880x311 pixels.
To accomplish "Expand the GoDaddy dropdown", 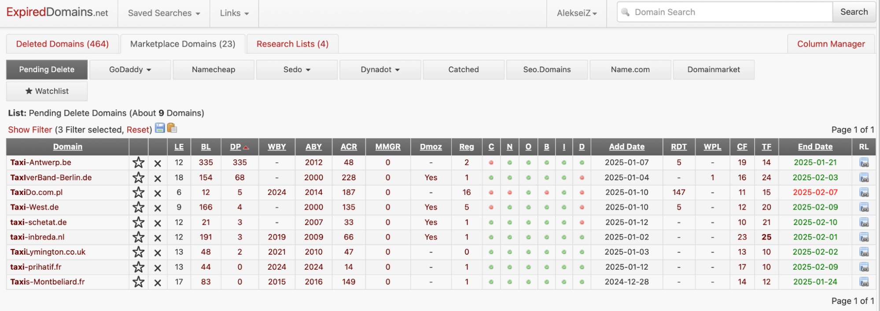I will [x=130, y=70].
